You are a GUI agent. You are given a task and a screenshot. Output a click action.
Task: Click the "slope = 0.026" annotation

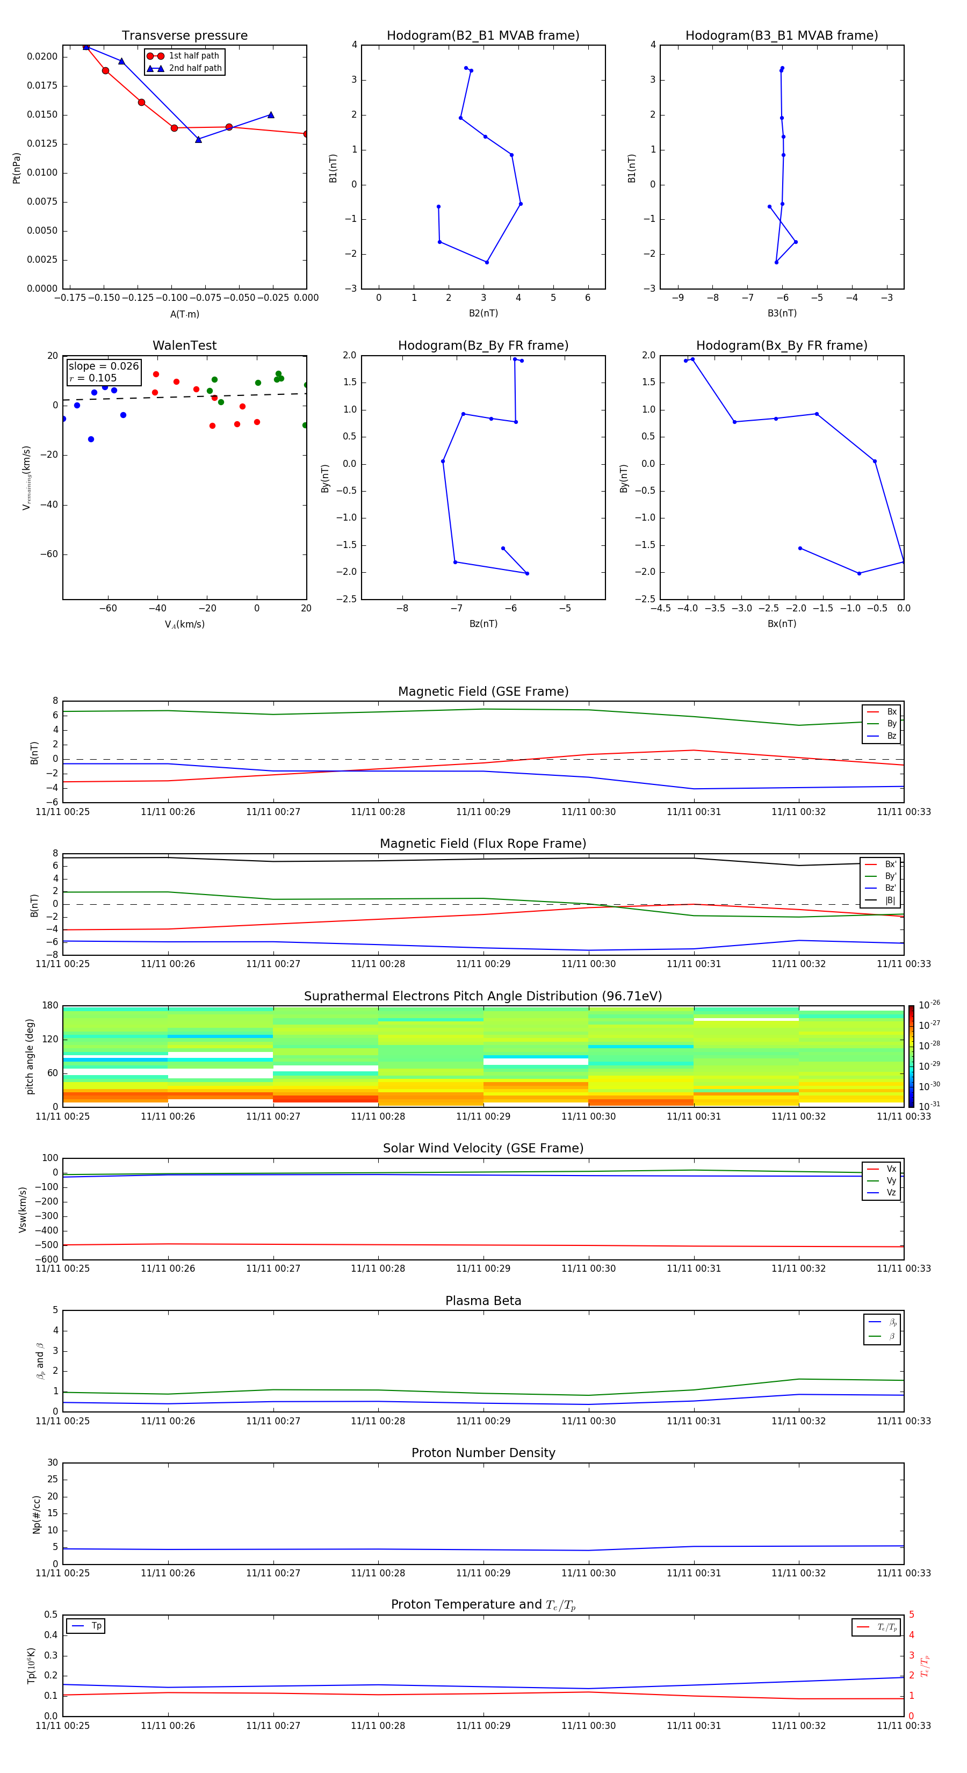click(104, 366)
